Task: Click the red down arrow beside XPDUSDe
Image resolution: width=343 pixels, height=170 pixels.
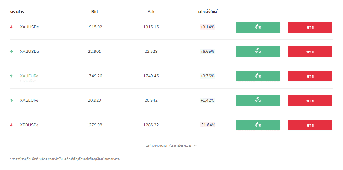Action: click(x=11, y=125)
